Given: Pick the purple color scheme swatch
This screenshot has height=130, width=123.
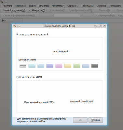Looking at the screenshot, I should pos(50,66).
